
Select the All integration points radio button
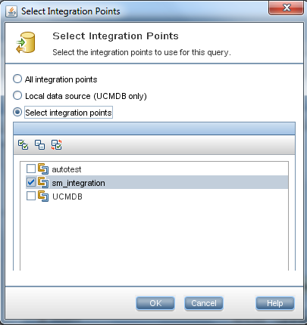[x=17, y=79]
